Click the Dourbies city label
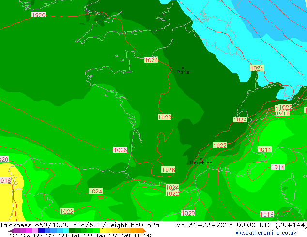The height and width of the screenshot is (237, 307). coord(201,163)
